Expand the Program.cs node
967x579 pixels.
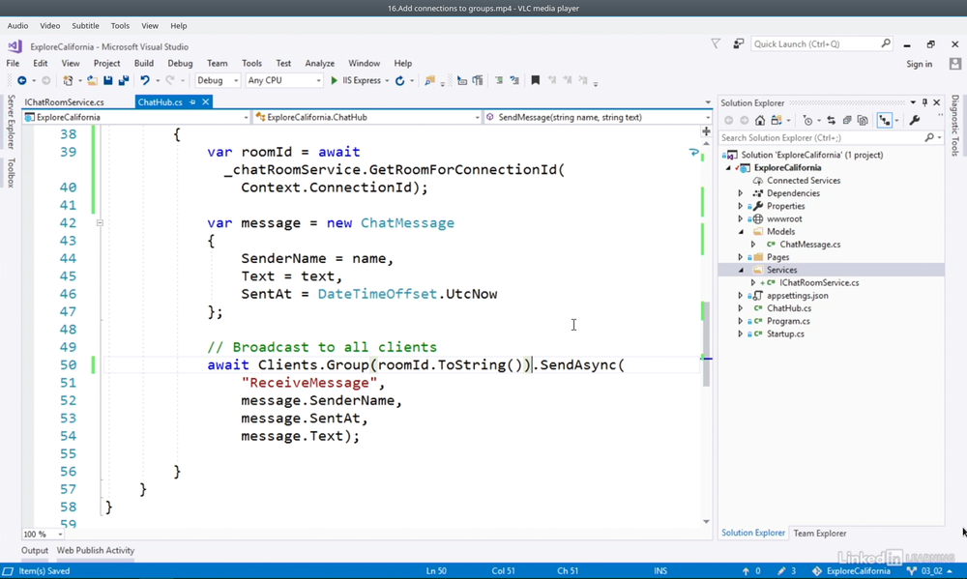point(741,321)
